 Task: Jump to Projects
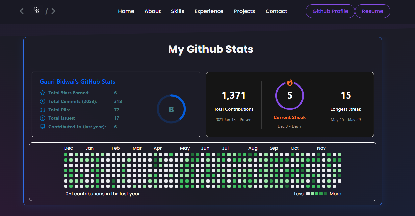click(x=245, y=11)
